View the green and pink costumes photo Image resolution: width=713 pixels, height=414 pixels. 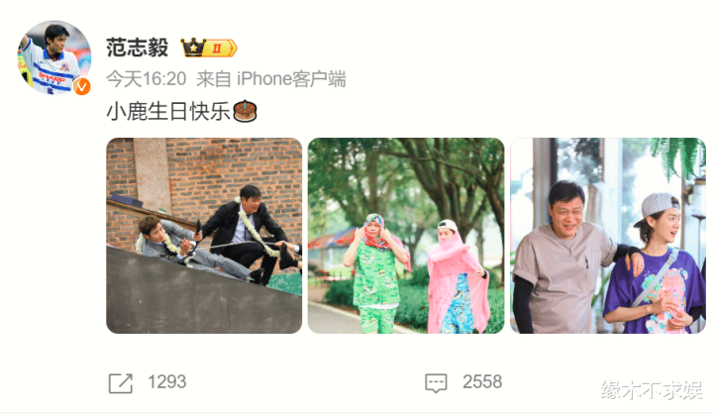point(406,236)
